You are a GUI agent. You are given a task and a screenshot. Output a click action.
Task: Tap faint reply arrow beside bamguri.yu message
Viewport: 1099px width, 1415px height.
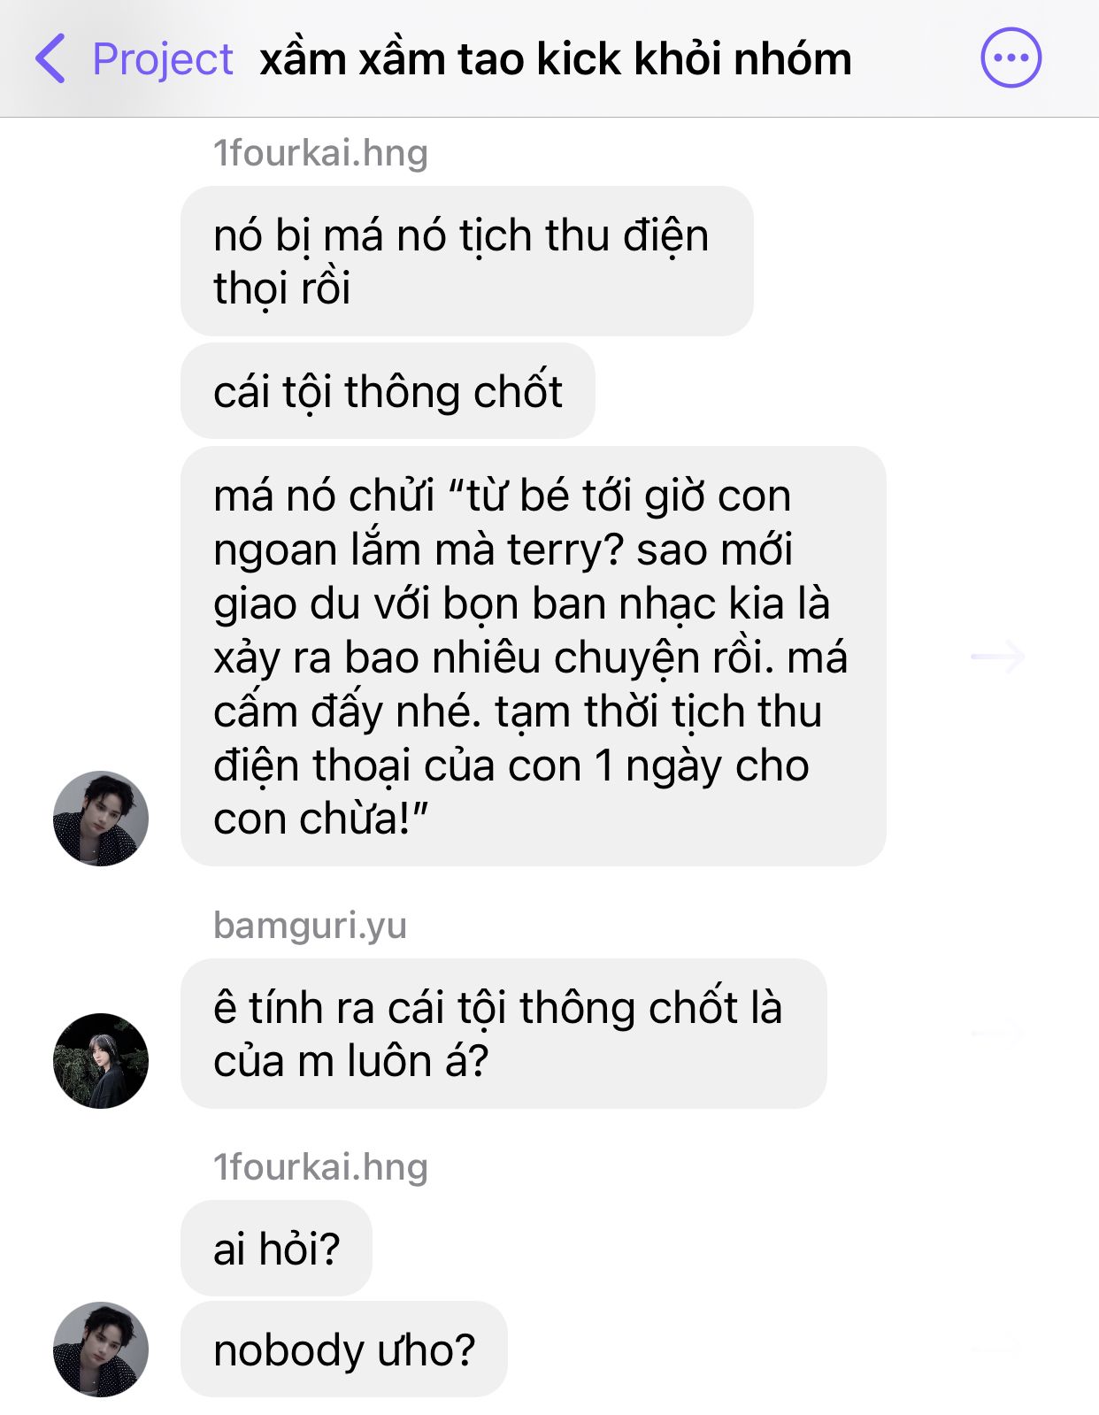tap(998, 1033)
